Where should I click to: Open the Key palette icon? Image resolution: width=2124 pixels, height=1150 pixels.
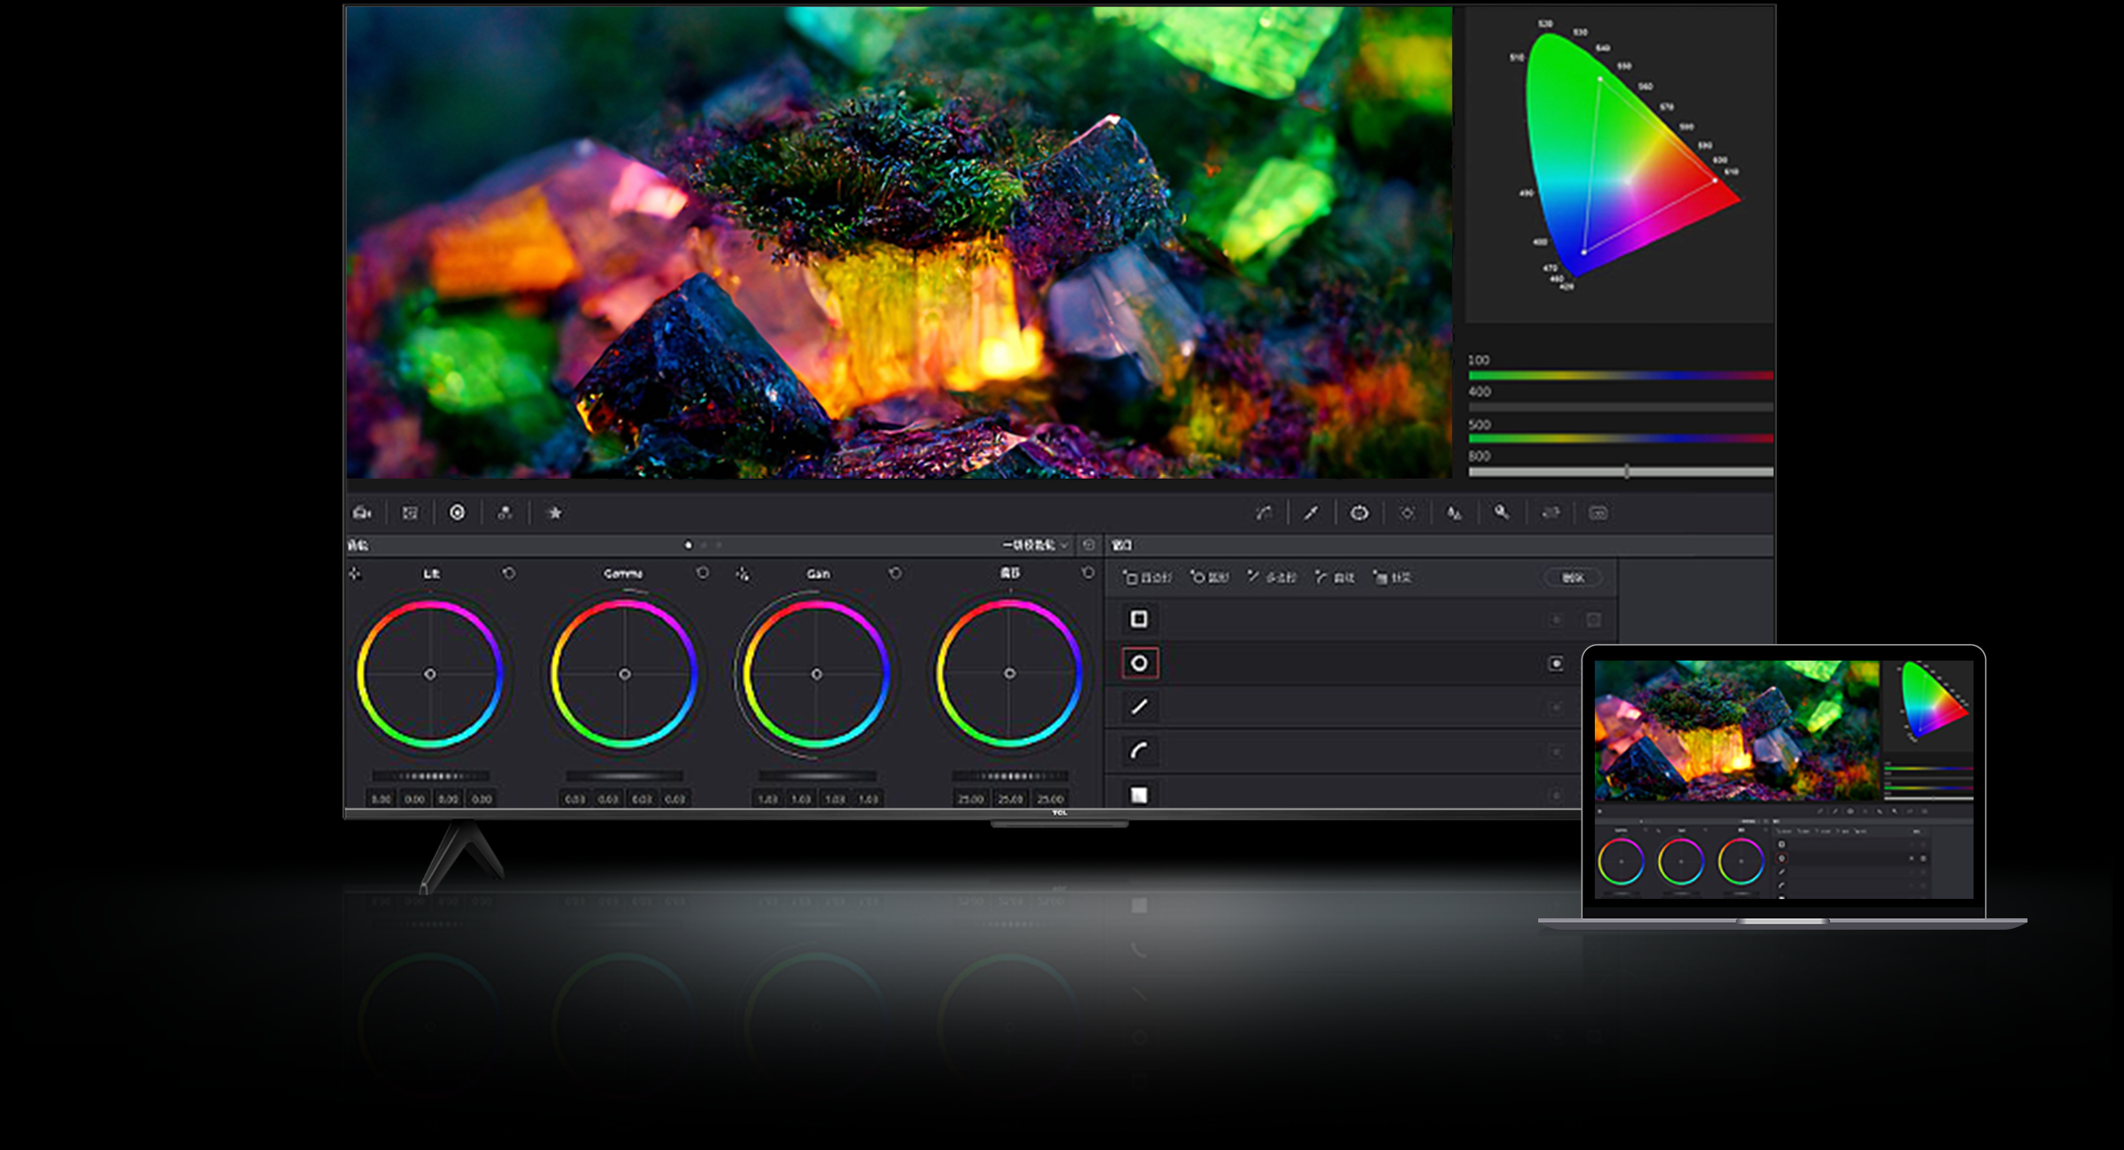[x=1502, y=513]
